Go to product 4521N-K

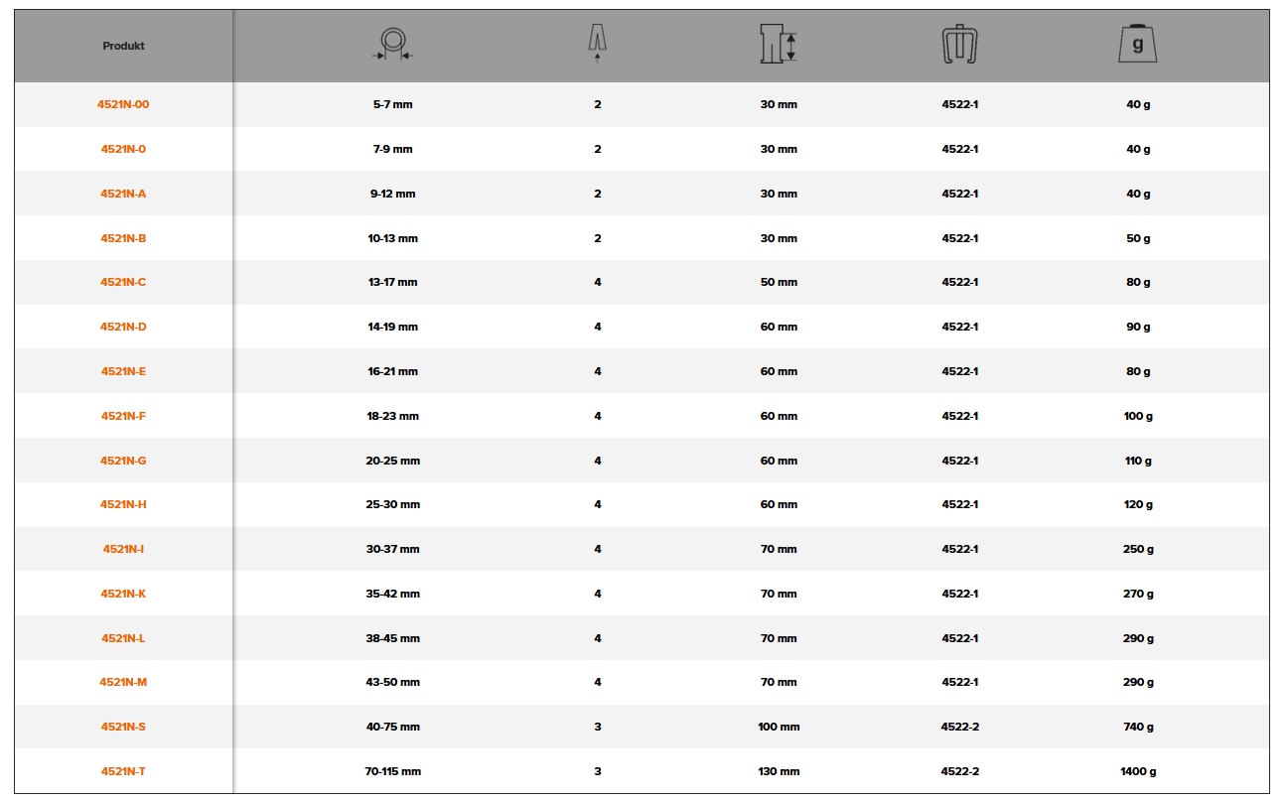coord(123,594)
